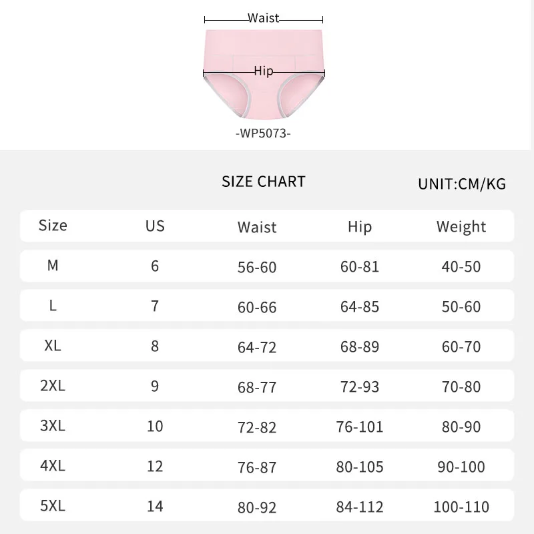Select the 2XL size row label
Viewport: 534px width, 534px height.
pyautogui.click(x=53, y=386)
